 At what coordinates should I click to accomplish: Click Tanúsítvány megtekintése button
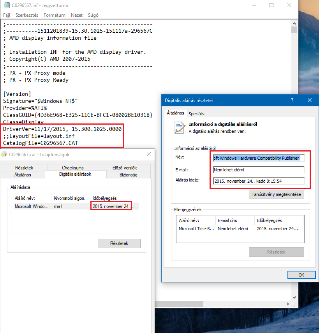[276, 194]
